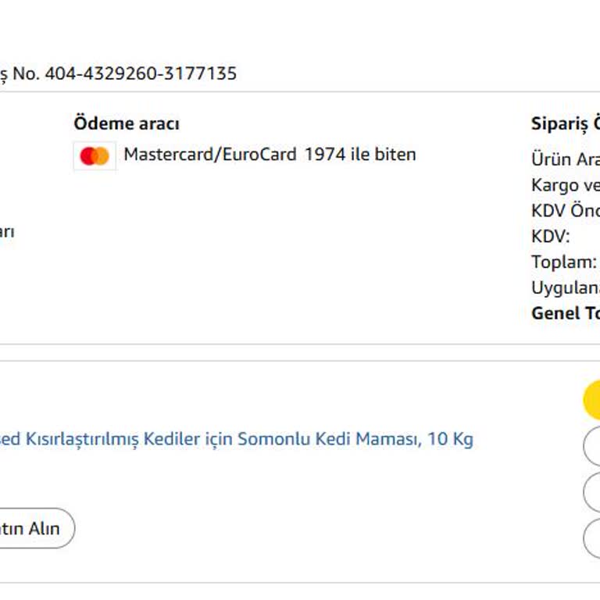Click the 'Ürün Ara' subtotal label
Viewport: 600px width, 600px height.
tap(566, 159)
